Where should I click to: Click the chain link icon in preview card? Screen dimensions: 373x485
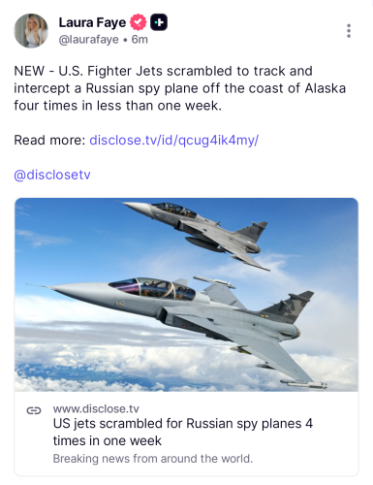(34, 410)
